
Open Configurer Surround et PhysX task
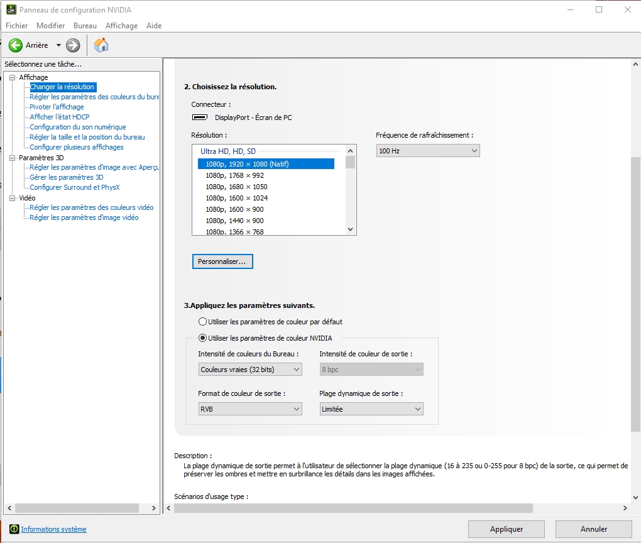point(74,187)
